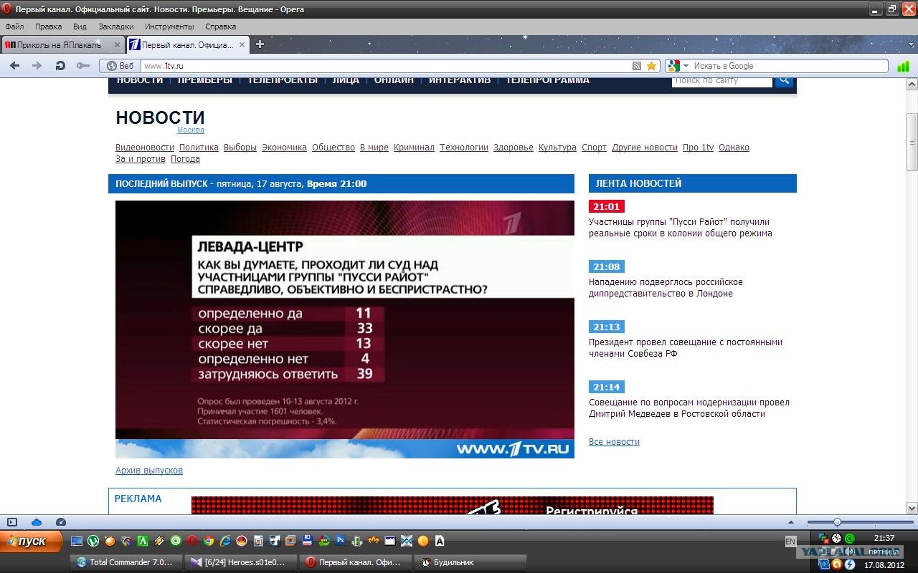This screenshot has width=918, height=573.
Task: Open the Экономика category link
Action: (284, 148)
